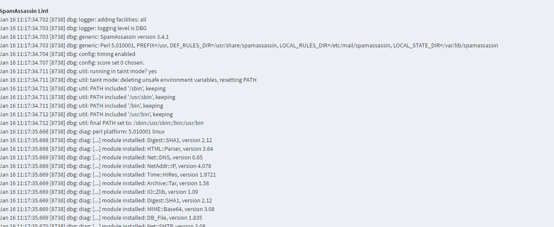Select the 'logger: adding facilities: all' line
The height and width of the screenshot is (227, 554).
pos(73,19)
